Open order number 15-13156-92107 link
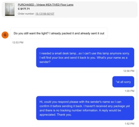The image size is (139, 127). coord(45,14)
